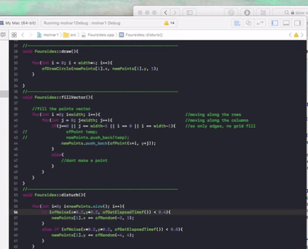Click the '//moving along the rows' comment
The width and height of the screenshot is (308, 249).
click(213, 115)
